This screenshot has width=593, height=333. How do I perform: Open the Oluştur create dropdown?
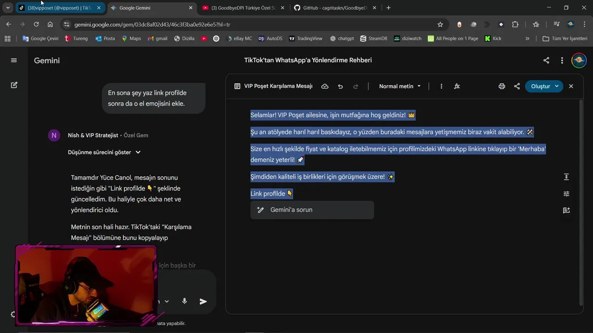(x=544, y=86)
